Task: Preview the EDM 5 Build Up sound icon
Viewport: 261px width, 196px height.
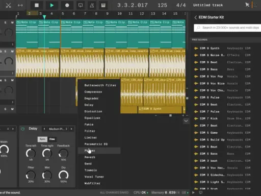Action: (196, 140)
